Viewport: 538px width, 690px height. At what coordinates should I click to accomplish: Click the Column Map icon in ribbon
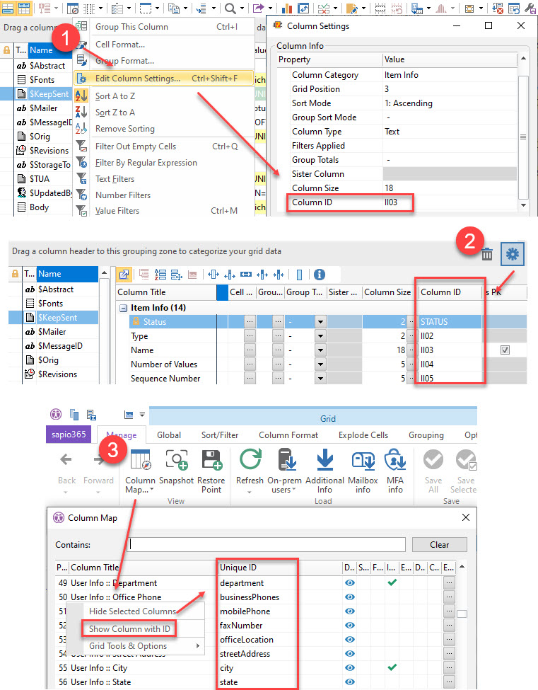tap(140, 462)
